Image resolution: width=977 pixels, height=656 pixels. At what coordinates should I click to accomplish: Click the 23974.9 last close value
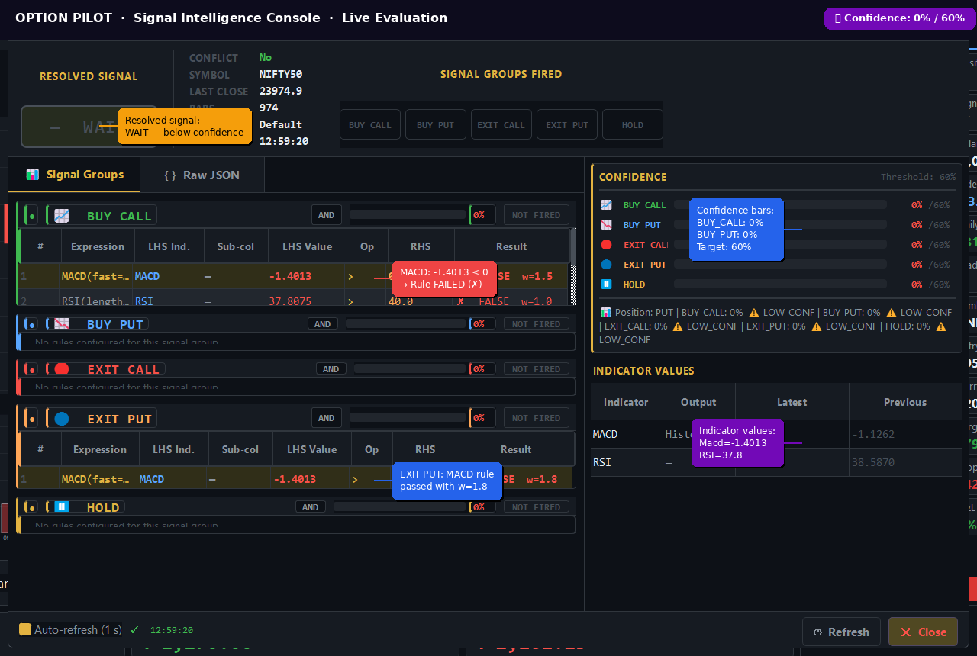[281, 92]
